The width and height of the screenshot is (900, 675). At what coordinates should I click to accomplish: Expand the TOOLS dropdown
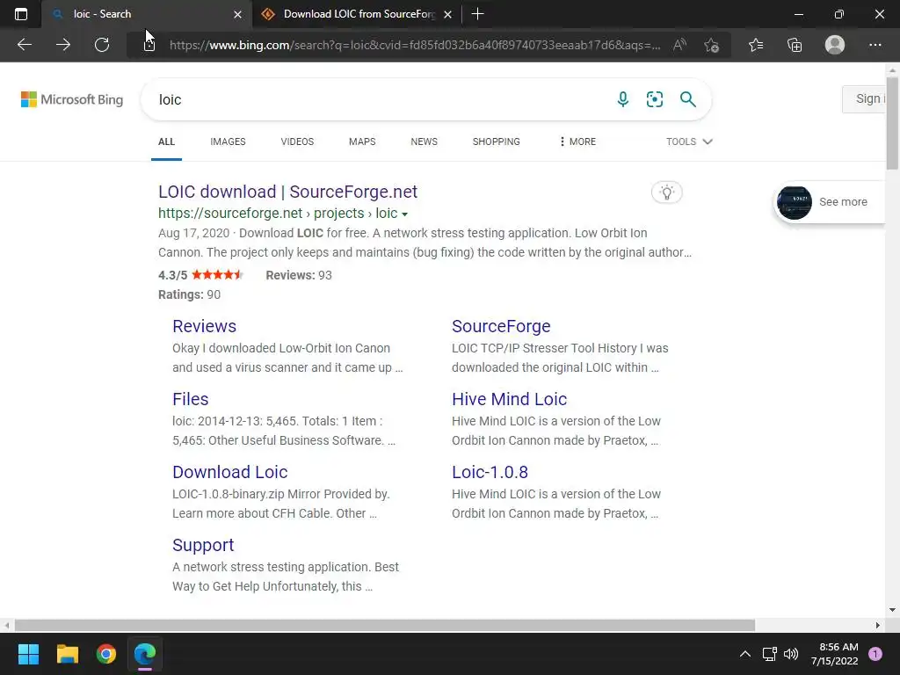(689, 142)
